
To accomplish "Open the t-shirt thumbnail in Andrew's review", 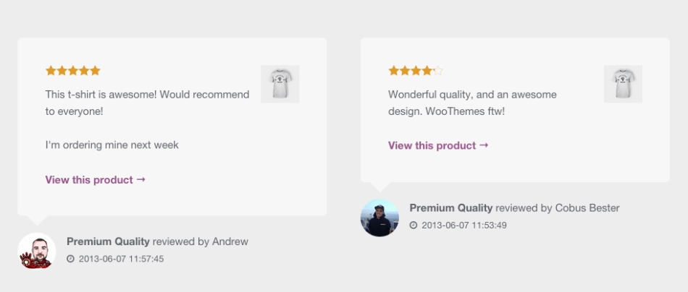I will tap(280, 84).
